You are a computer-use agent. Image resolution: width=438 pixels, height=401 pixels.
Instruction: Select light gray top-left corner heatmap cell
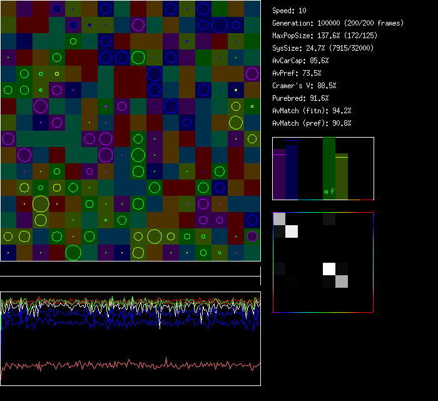pos(279,218)
